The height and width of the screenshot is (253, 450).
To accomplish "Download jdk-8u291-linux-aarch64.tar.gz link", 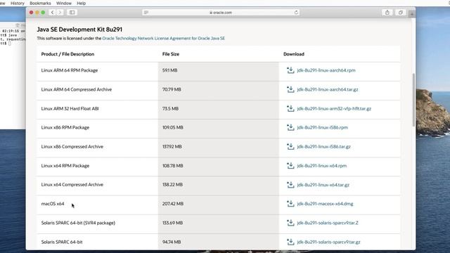I will (x=328, y=89).
